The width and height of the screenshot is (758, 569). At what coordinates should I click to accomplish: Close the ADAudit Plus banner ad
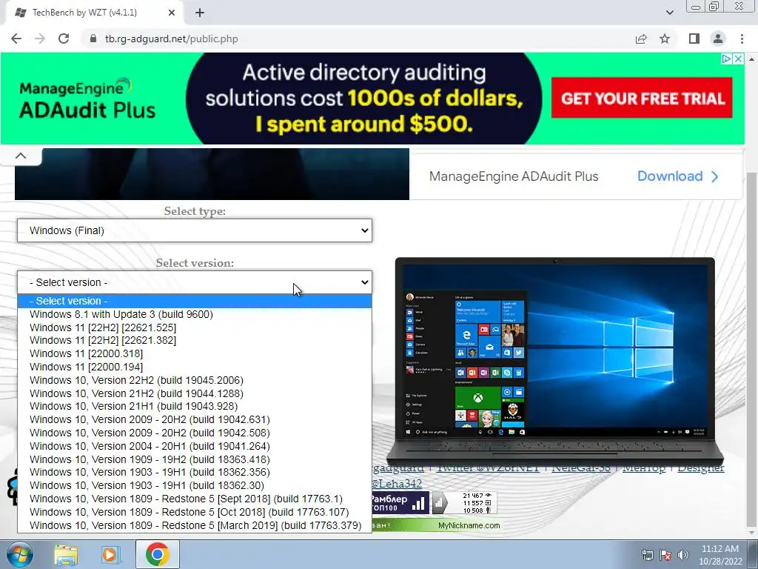click(738, 59)
